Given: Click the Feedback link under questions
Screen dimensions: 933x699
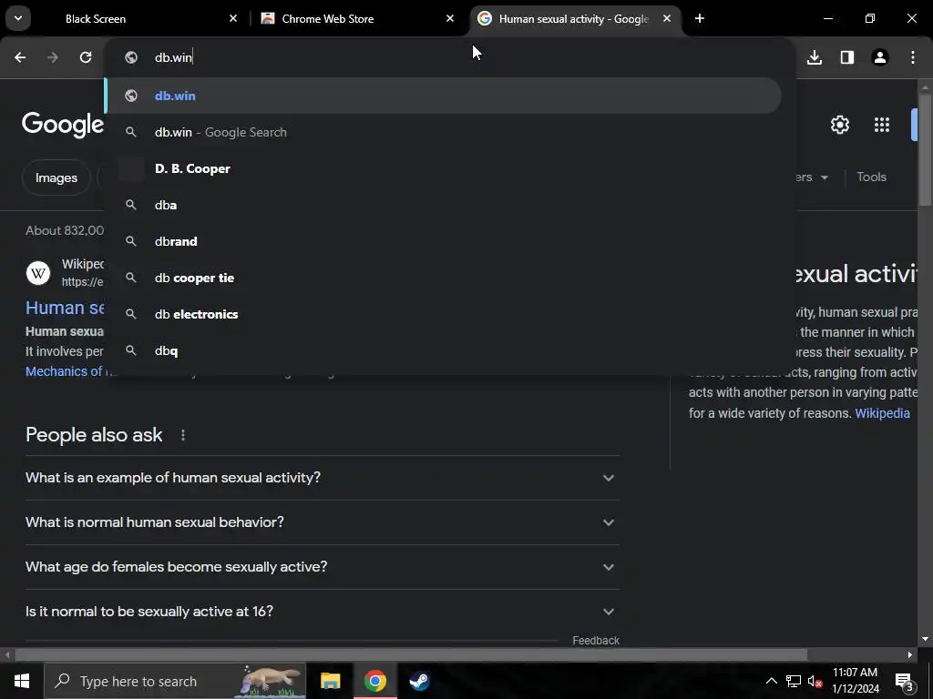Looking at the screenshot, I should coord(596,640).
